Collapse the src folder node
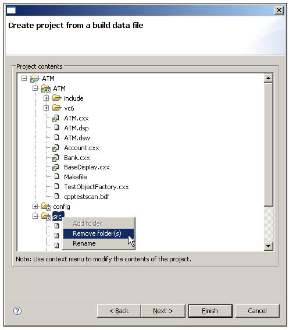Screen dimensions: 289x330 35,216
